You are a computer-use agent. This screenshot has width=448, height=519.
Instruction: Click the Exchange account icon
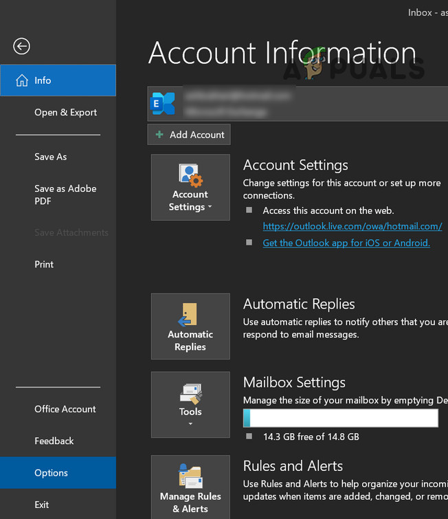tap(163, 104)
